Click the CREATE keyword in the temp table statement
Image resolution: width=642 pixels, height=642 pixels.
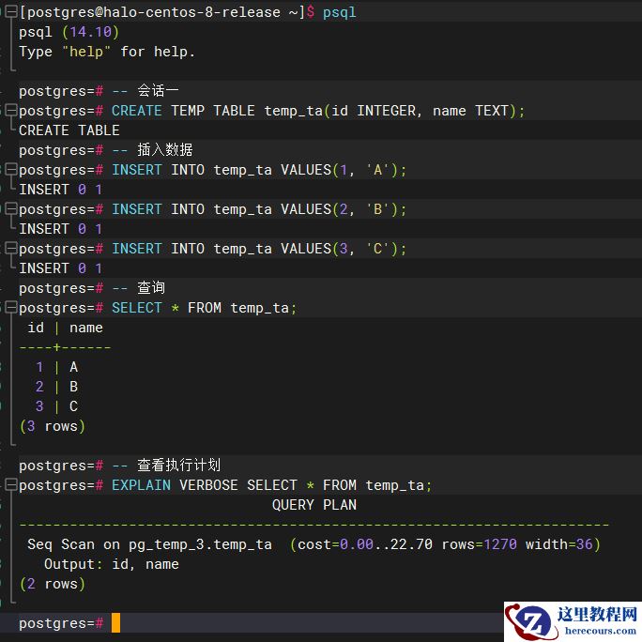137,111
